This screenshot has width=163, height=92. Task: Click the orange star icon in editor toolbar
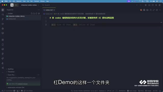[141, 10]
